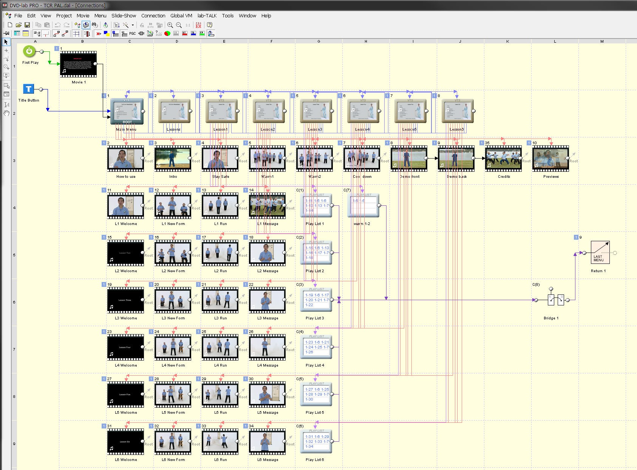The height and width of the screenshot is (470, 637).
Task: Click the magic wand wizard icon
Action: click(126, 25)
